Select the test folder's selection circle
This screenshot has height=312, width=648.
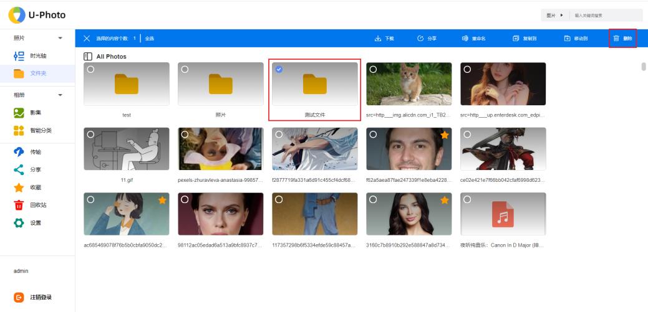[90, 69]
